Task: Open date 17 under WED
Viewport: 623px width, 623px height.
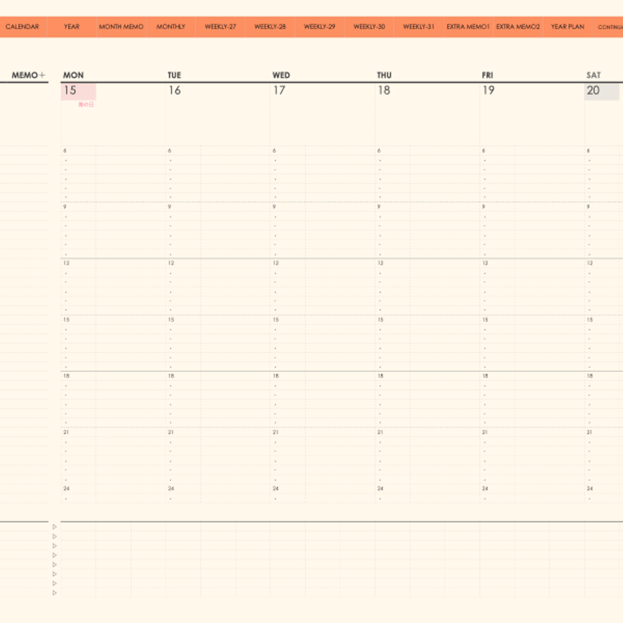Action: [x=279, y=91]
